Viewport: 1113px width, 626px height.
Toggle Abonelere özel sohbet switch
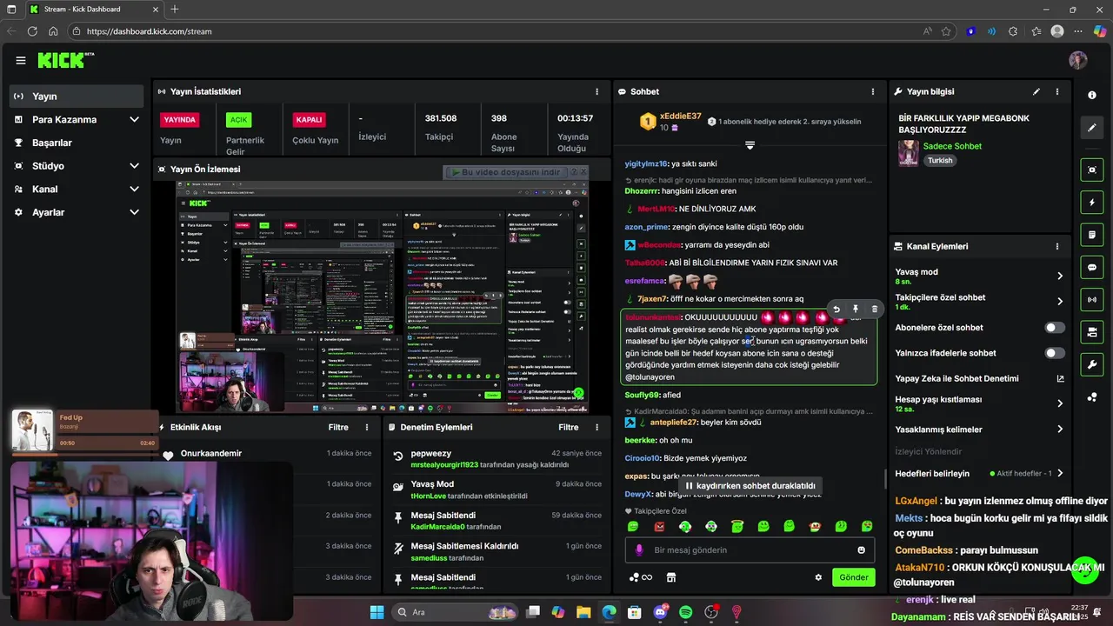pos(1055,328)
